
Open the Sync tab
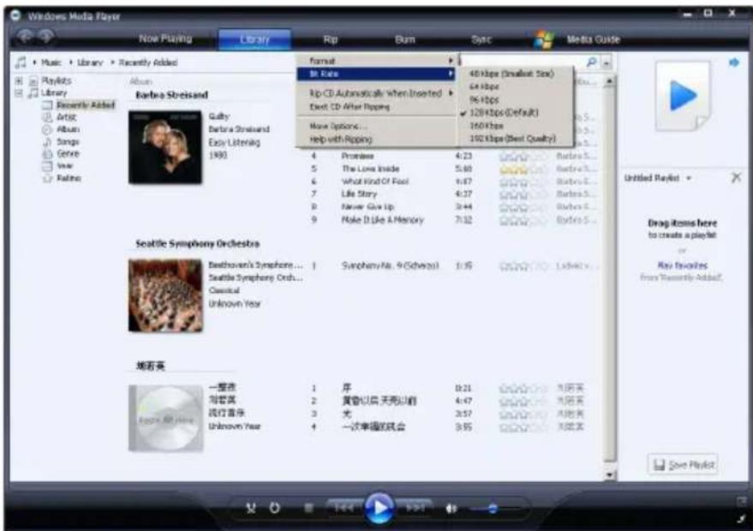click(x=481, y=39)
